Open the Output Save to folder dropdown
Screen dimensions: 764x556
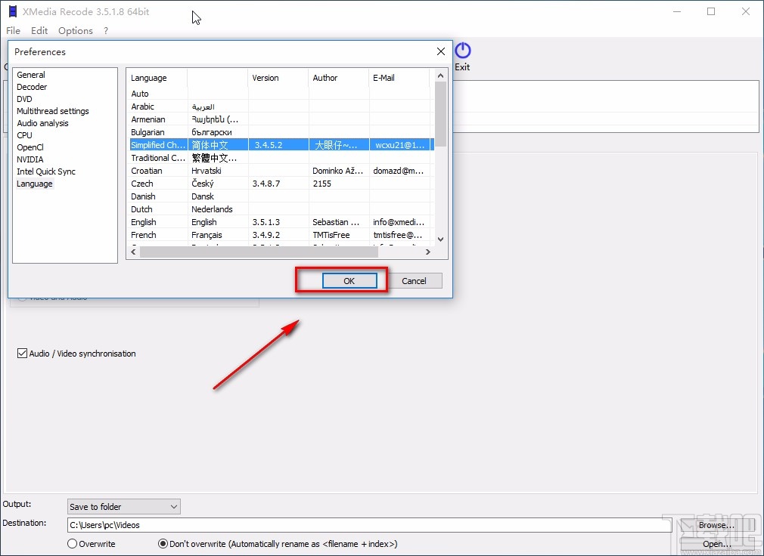click(123, 506)
